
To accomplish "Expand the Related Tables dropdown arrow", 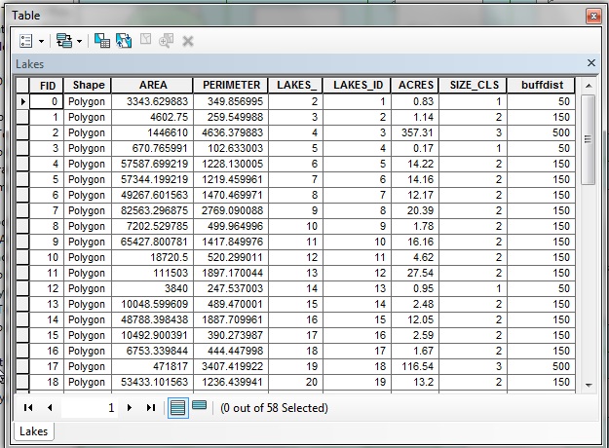I will pos(79,41).
